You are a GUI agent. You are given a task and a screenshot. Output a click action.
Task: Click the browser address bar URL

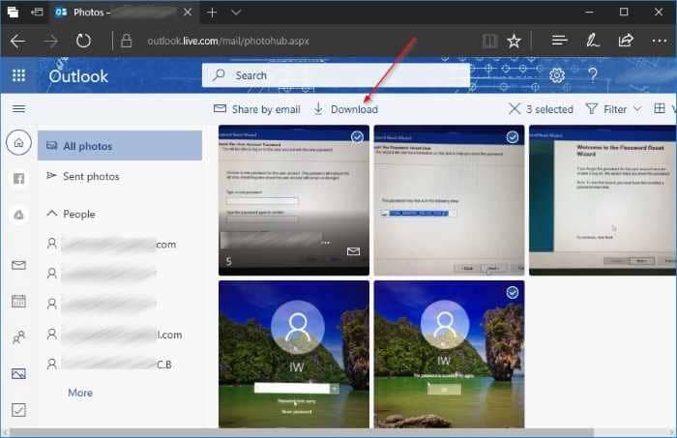click(228, 41)
